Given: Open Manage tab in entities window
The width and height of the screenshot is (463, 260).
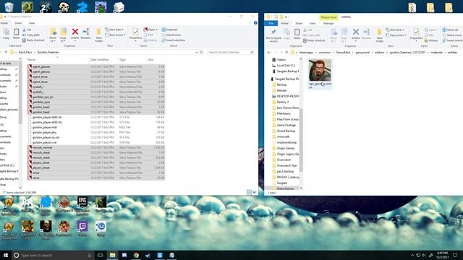Looking at the screenshot, I should 328,23.
